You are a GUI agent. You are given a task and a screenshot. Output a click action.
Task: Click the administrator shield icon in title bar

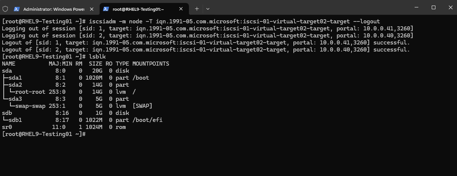[5, 9]
